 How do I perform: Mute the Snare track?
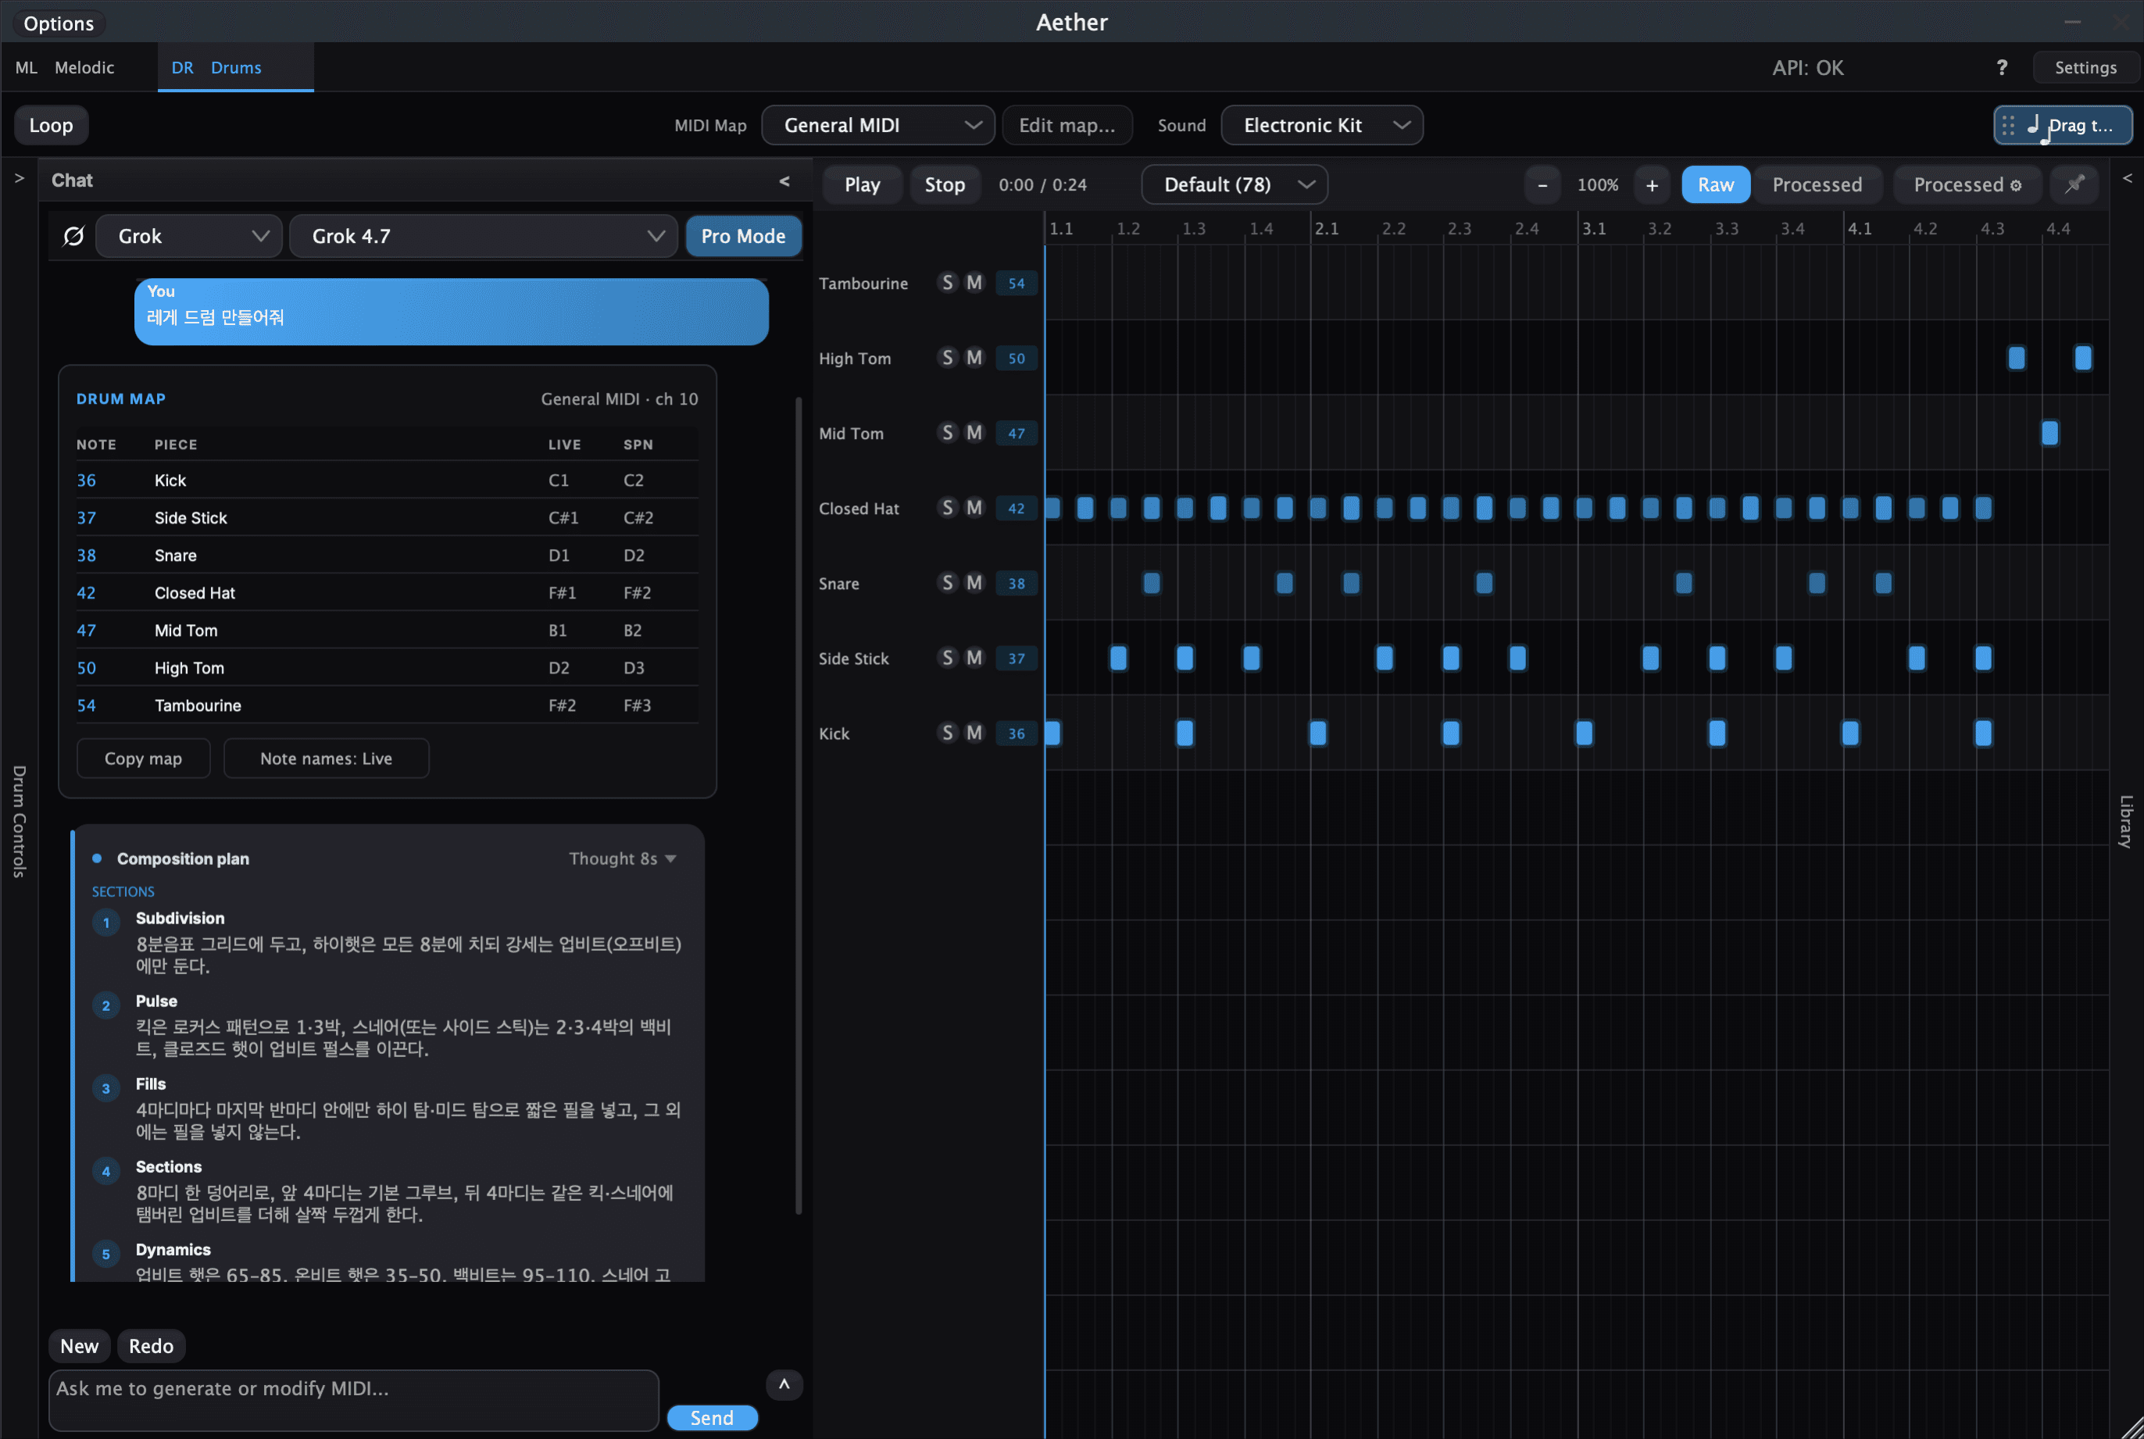(974, 583)
